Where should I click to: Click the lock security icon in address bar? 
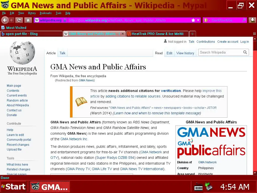click(65, 20)
